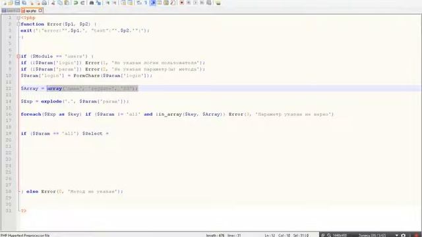Toggle synchronized vertical scrolling icon
422x237 pixels.
pyautogui.click(x=123, y=3)
